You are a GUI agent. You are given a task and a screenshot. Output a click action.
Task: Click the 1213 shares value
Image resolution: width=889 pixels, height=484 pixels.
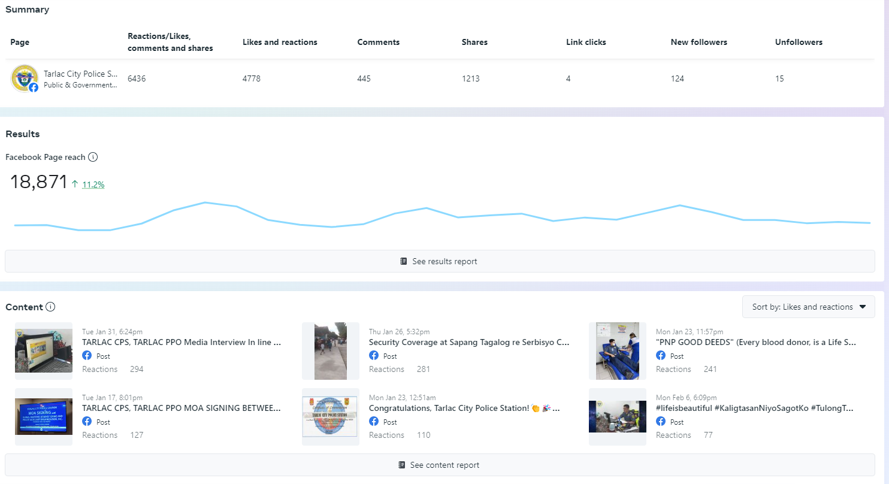471,78
